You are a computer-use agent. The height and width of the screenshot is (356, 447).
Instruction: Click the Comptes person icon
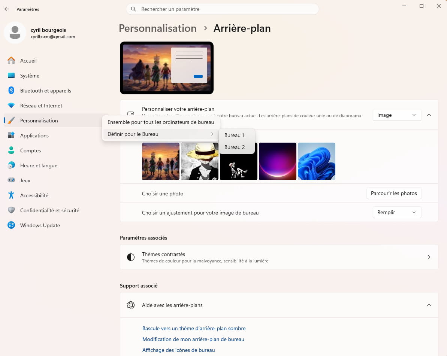[x=11, y=150]
